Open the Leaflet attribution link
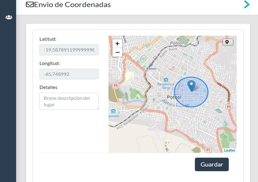The image size is (258, 182). [x=230, y=151]
